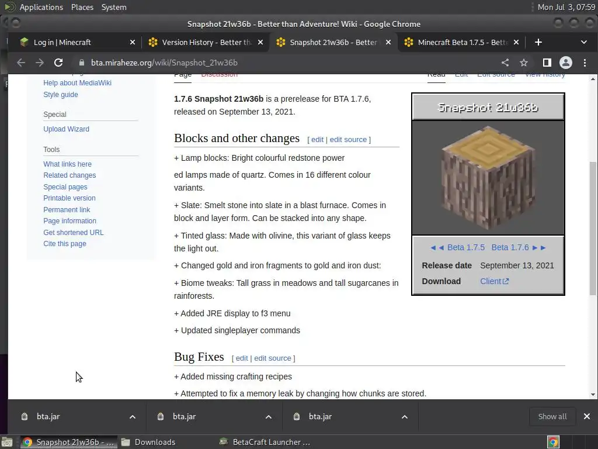Open the Places menu
598x449 pixels.
(82, 7)
